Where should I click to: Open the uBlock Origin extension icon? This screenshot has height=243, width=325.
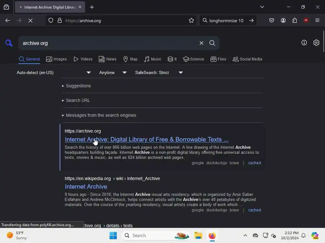click(306, 20)
